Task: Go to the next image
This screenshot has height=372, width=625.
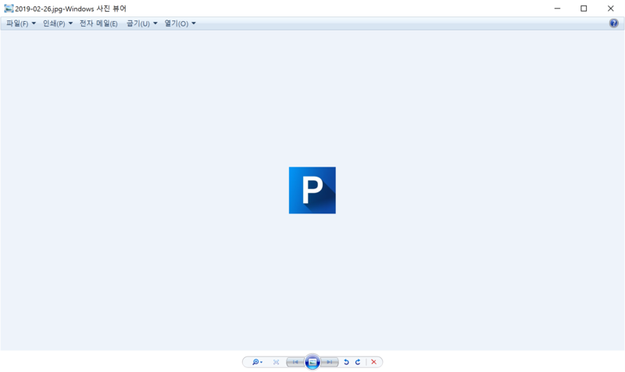Action: click(330, 362)
